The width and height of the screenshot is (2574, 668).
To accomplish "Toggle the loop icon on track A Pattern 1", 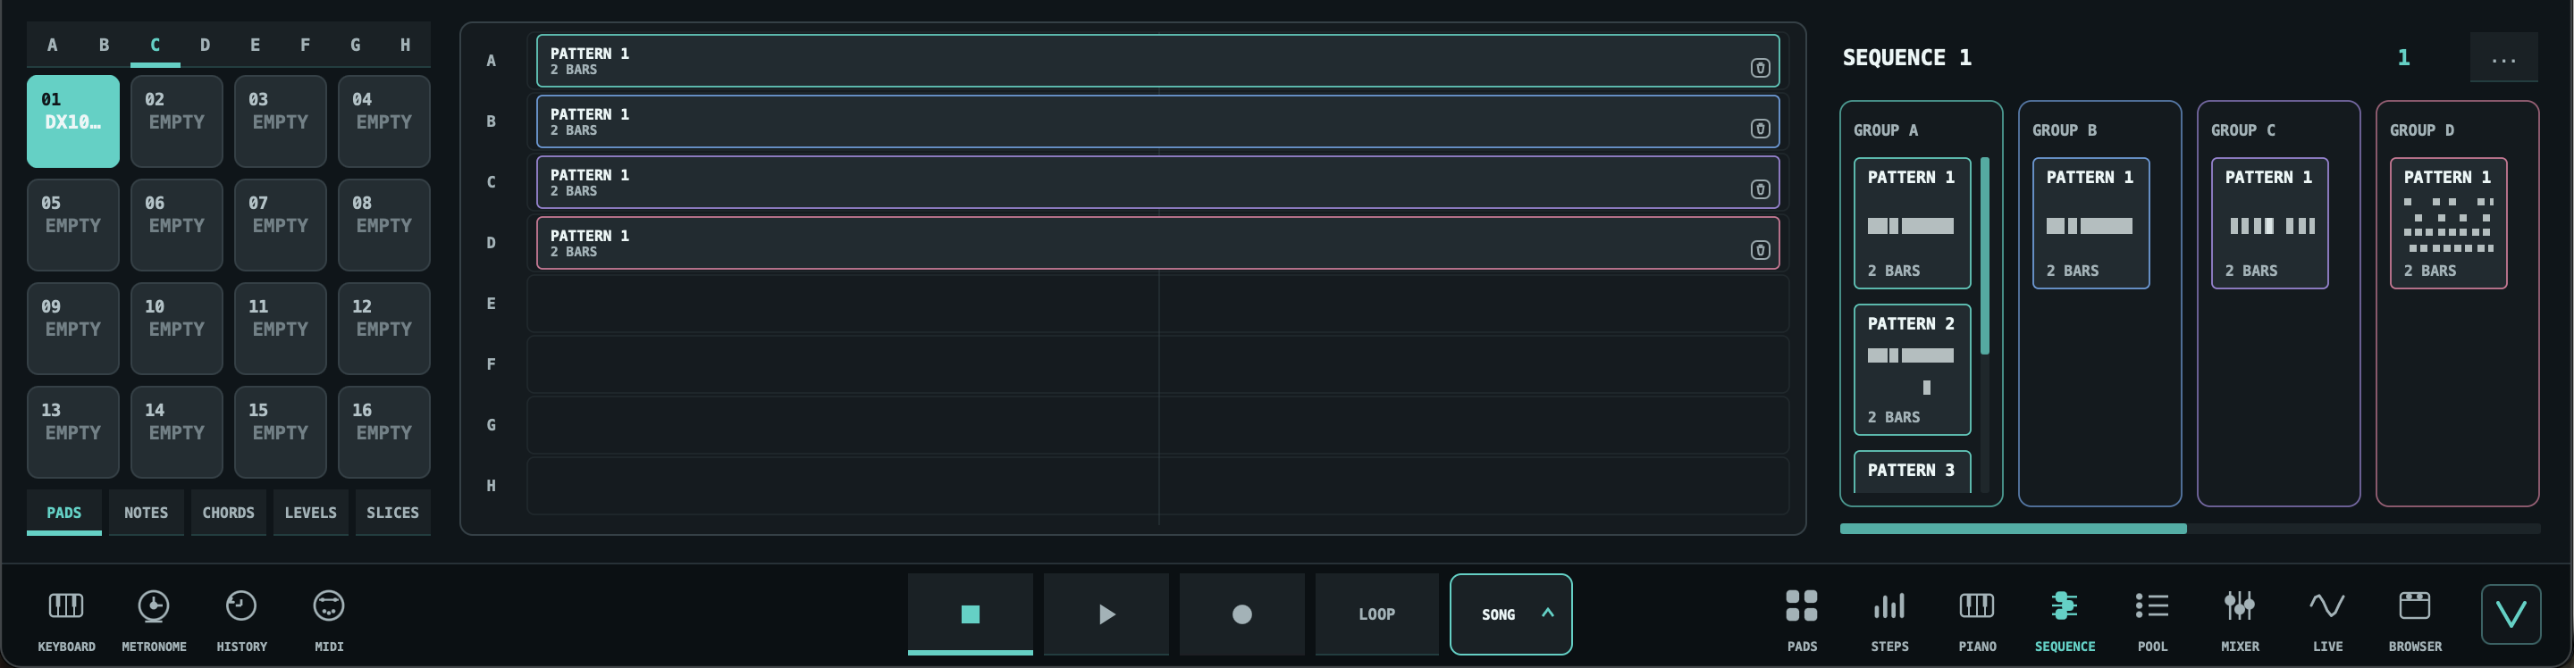I will point(1760,68).
